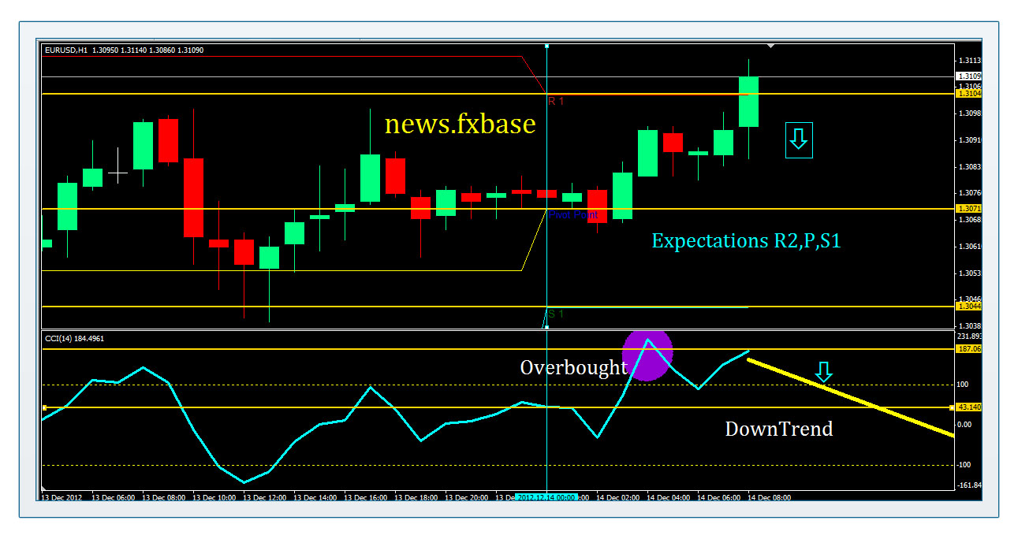Click the chart scroll arrow in bottom-left corner

pos(44,490)
